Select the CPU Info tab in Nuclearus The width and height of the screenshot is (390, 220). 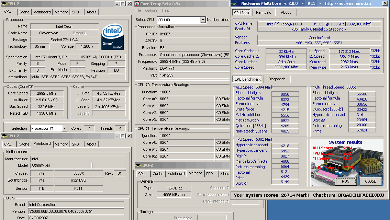pyautogui.click(x=242, y=12)
